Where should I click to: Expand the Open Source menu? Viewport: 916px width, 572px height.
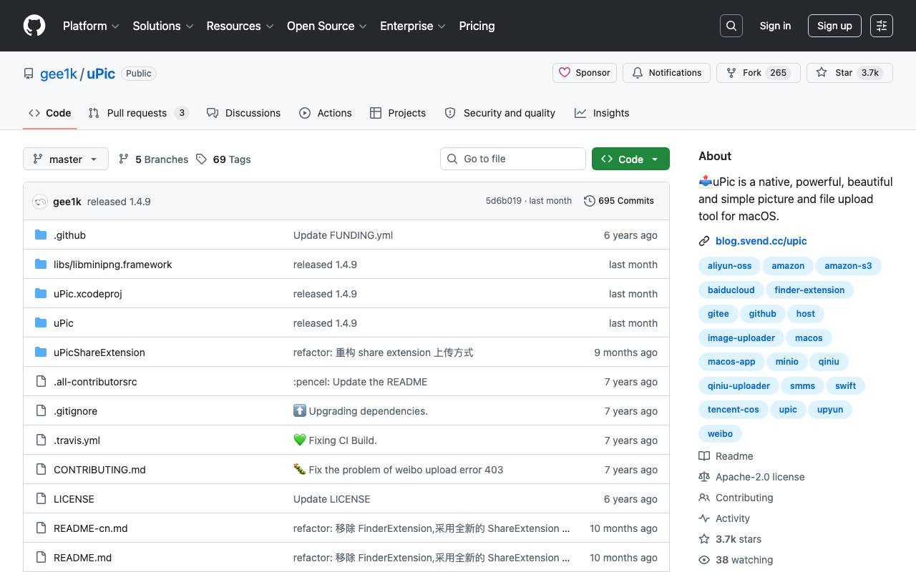327,26
